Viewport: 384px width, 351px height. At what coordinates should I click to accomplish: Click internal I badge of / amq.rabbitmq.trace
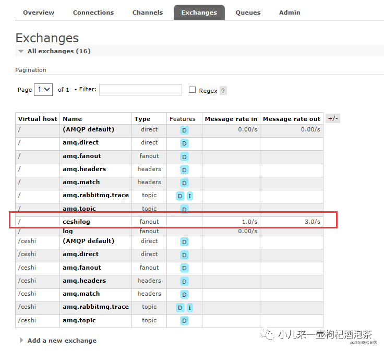click(189, 196)
